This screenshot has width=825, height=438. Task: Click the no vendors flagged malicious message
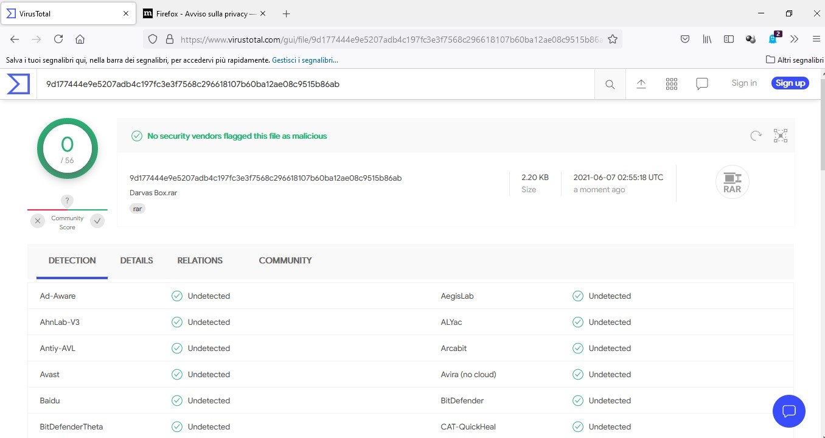tap(237, 136)
